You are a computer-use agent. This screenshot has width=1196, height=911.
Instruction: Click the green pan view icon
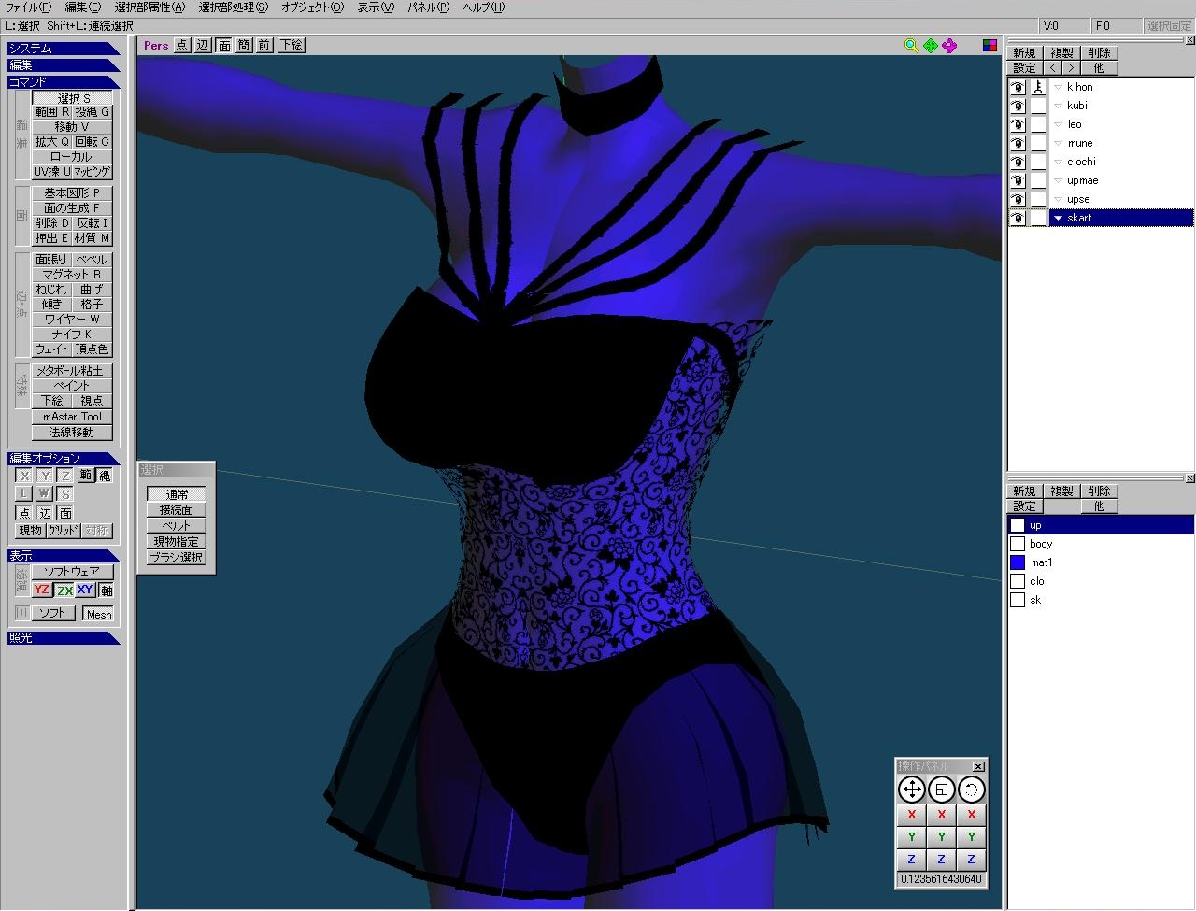[931, 46]
